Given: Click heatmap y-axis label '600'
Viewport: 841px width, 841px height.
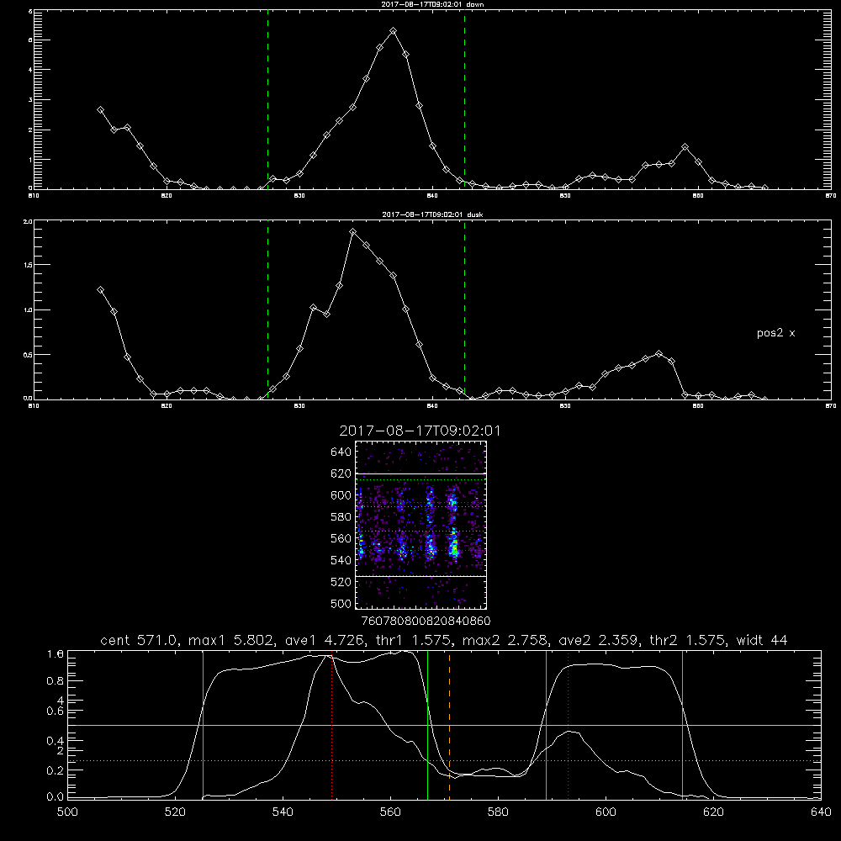Looking at the screenshot, I should [341, 495].
